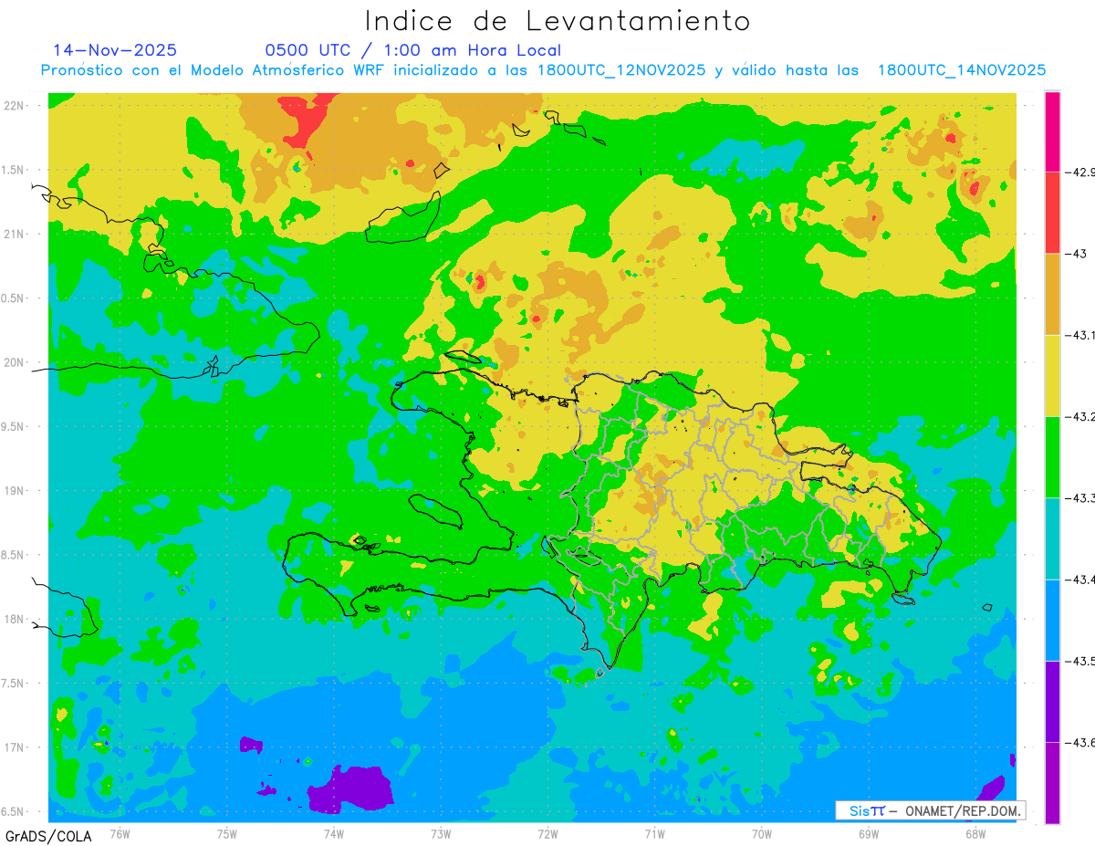Click the teal swatch between -43.3 and -43.4
The image size is (1095, 846).
1052,538
